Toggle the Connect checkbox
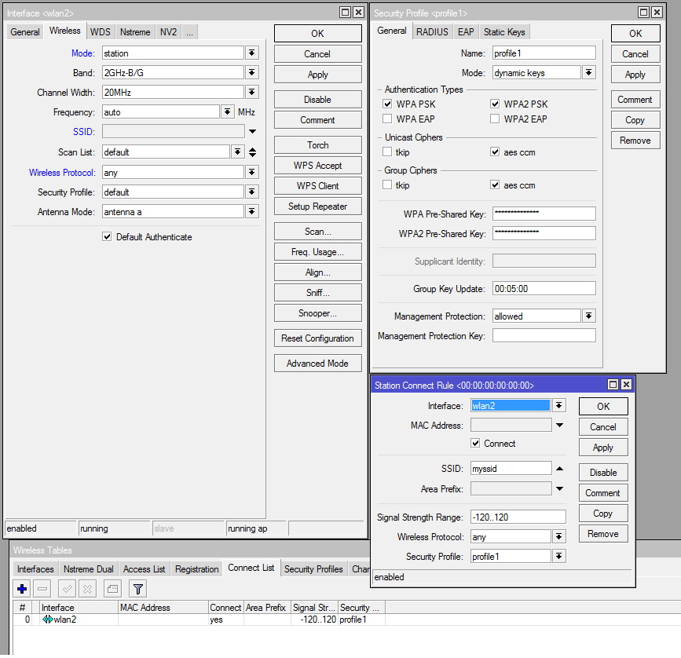The height and width of the screenshot is (658, 681). click(475, 444)
